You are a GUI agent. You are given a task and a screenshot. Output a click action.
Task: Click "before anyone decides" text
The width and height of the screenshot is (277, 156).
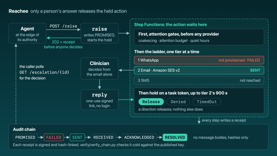pos(63,47)
